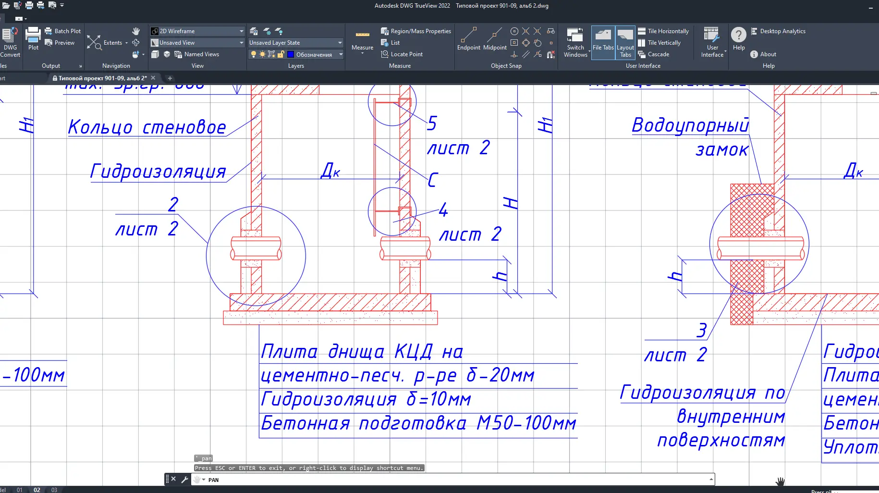Viewport: 879px width, 493px height.
Task: Open the Unsaved Layer State dropdown
Action: [340, 43]
